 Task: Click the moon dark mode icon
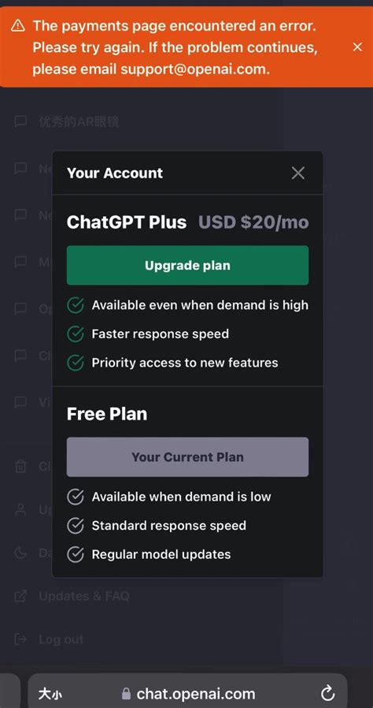point(20,553)
